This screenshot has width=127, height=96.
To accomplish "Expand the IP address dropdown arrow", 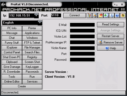I will [x=36, y=15].
